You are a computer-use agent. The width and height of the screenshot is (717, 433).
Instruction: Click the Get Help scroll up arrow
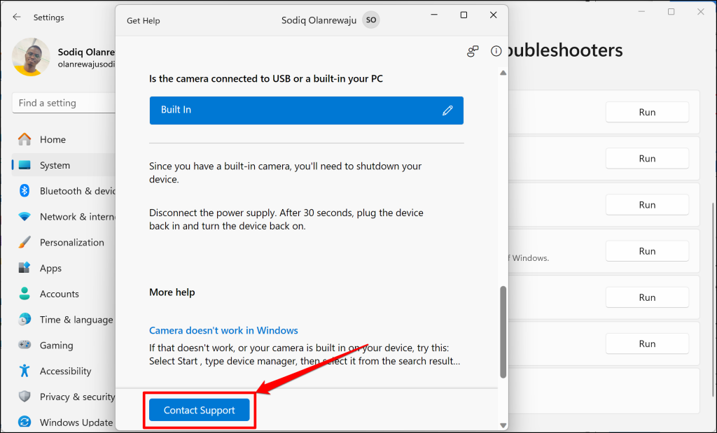click(x=503, y=73)
